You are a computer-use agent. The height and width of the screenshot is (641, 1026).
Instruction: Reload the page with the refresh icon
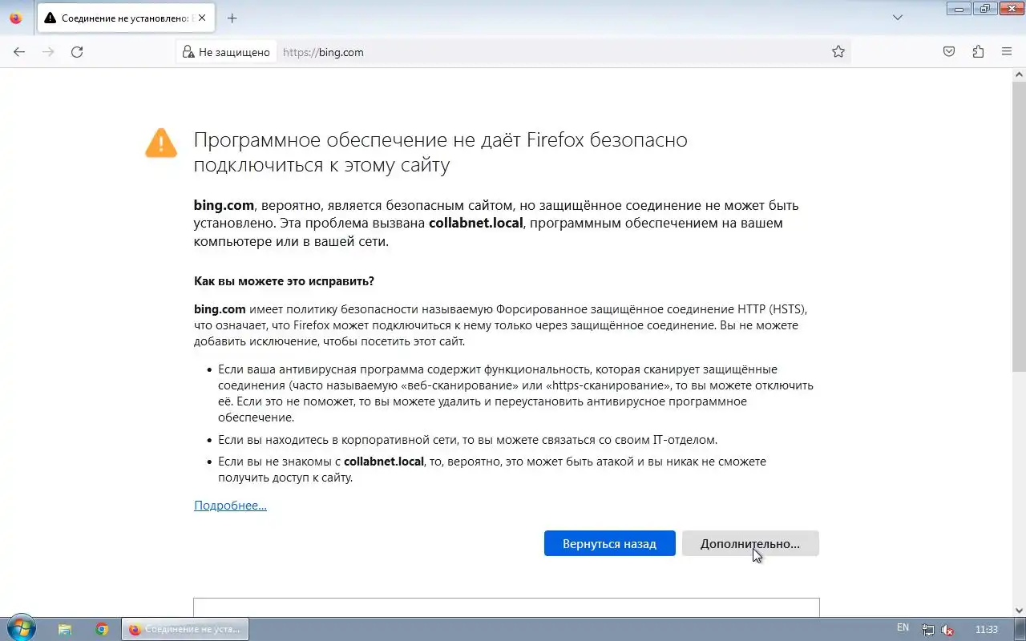[77, 52]
